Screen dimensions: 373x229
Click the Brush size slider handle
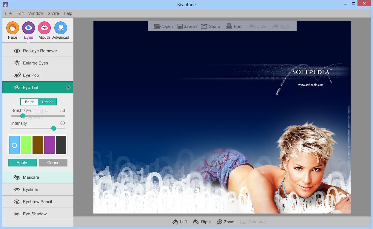tap(23, 116)
